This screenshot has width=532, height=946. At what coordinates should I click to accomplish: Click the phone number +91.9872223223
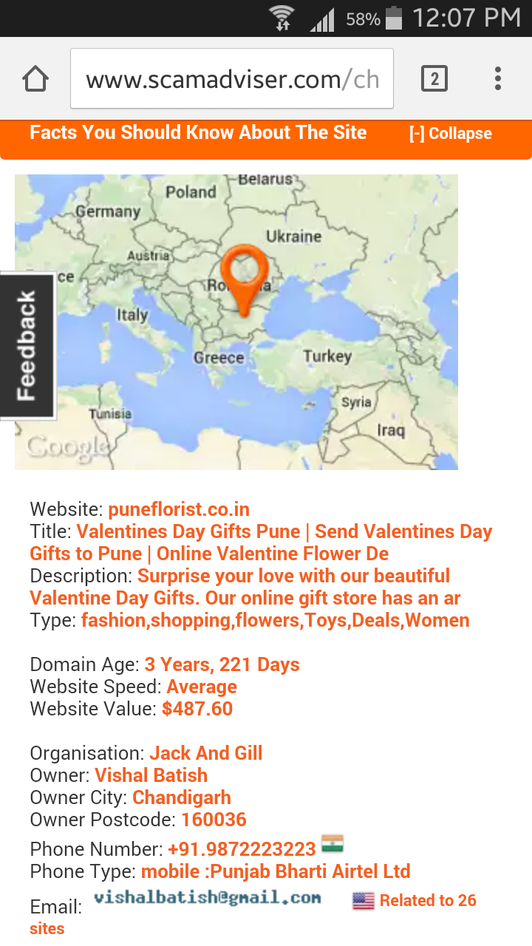242,849
